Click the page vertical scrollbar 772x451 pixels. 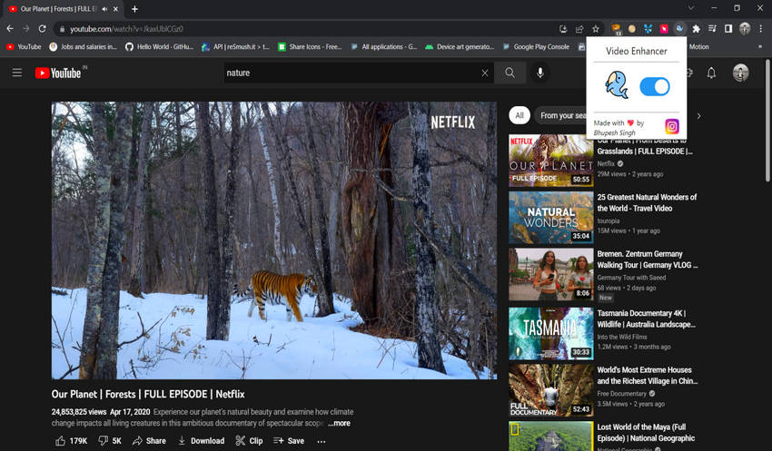[767, 121]
